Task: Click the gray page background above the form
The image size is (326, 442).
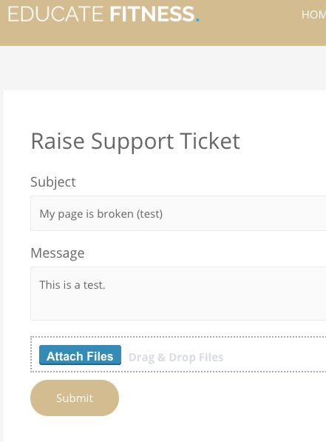Action: point(163,67)
